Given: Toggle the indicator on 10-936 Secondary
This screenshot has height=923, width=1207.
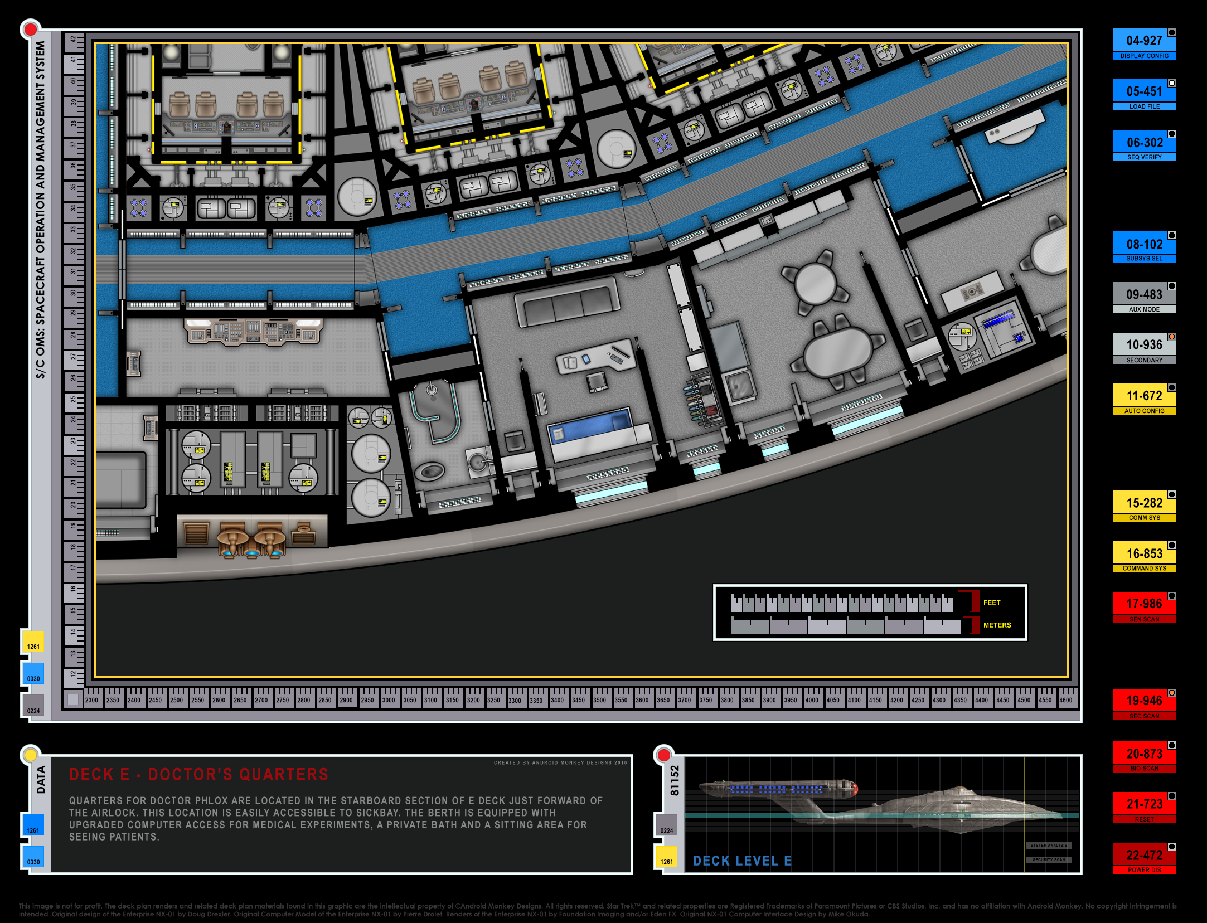Looking at the screenshot, I should click(x=1171, y=337).
